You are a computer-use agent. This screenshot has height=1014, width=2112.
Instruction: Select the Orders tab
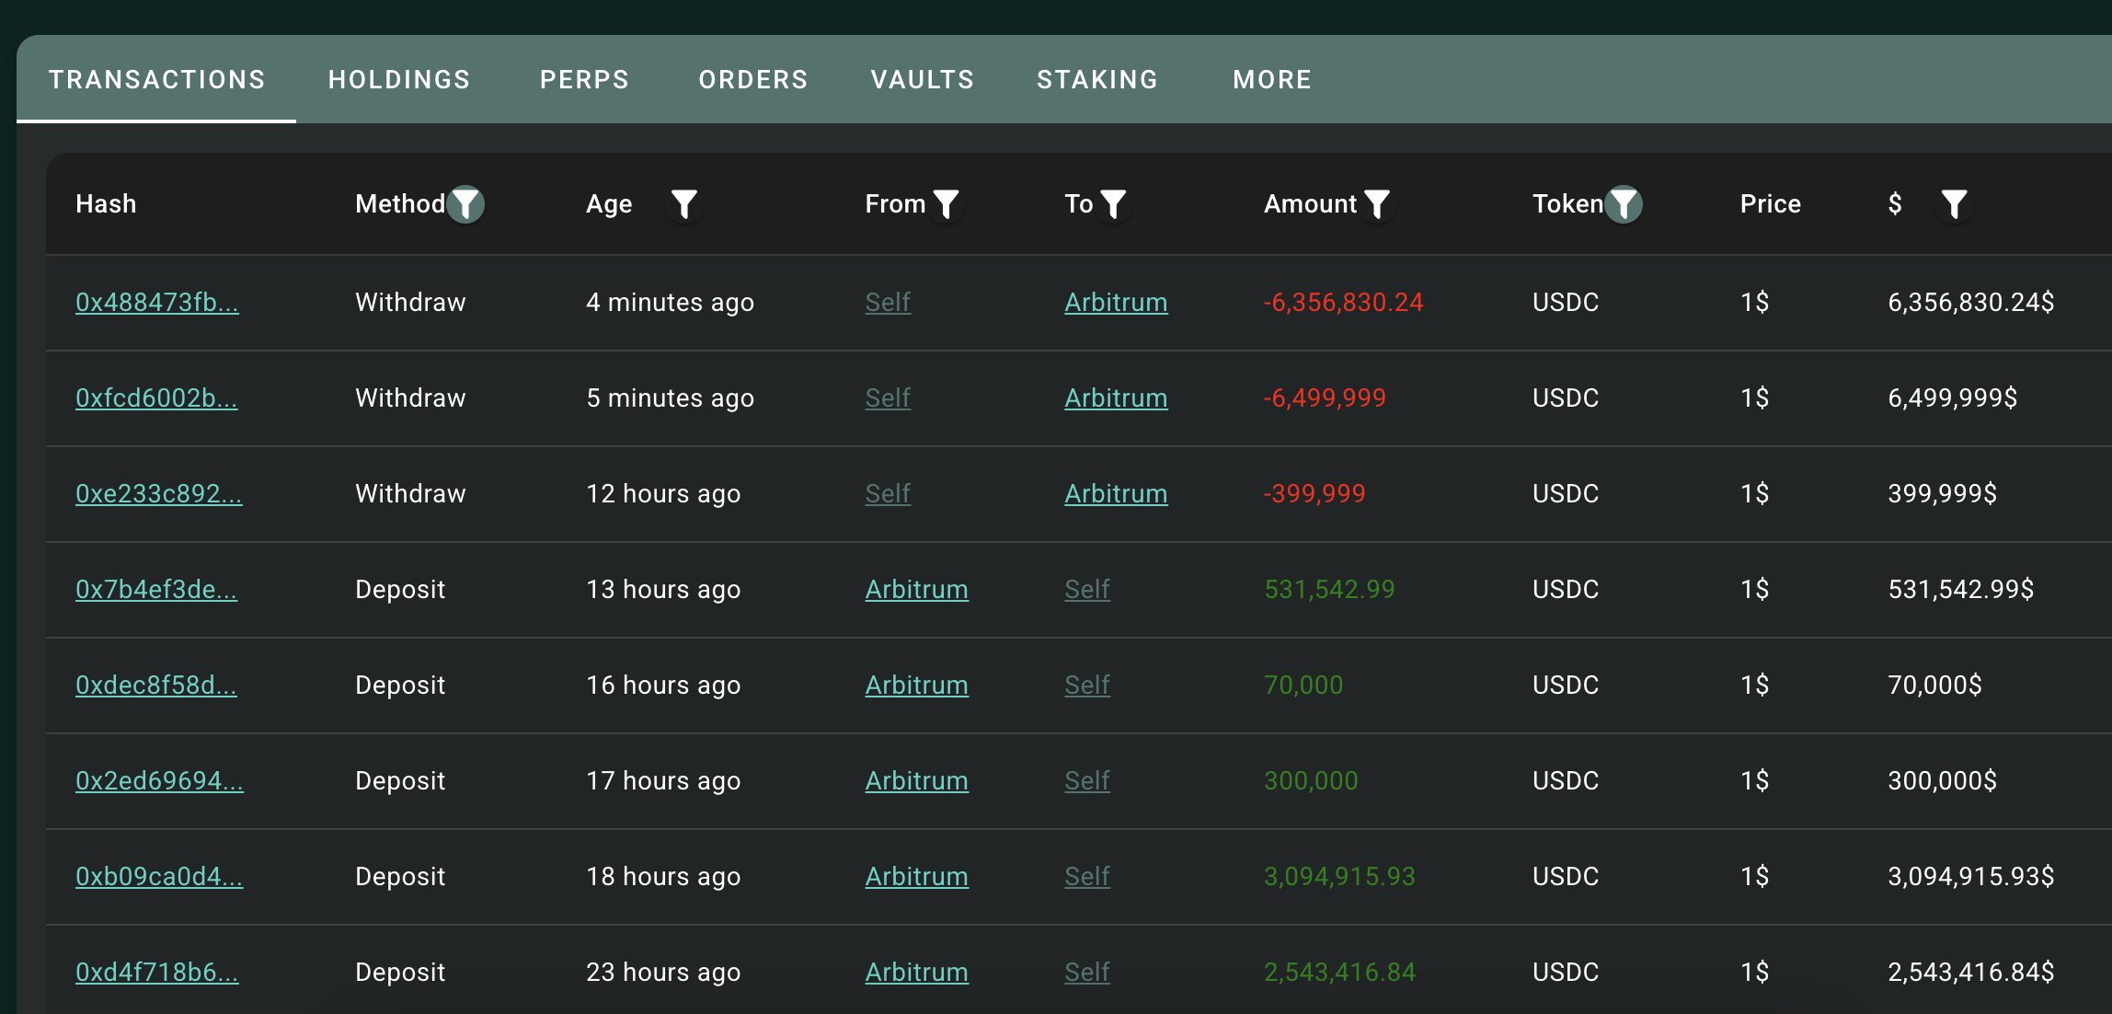[752, 80]
